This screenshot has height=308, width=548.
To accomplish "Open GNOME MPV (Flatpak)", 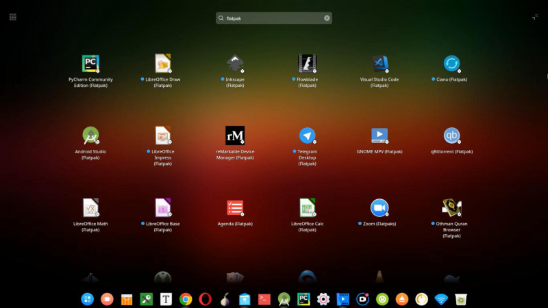I will (379, 136).
